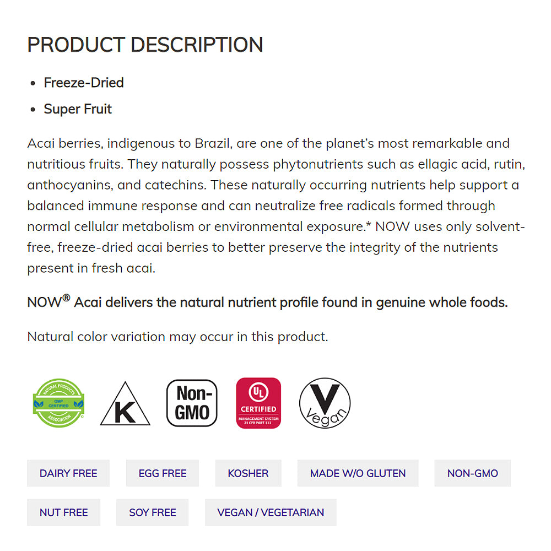The image size is (551, 551).
Task: Click the GMP Certified Natural Products Association badge
Action: [59, 403]
